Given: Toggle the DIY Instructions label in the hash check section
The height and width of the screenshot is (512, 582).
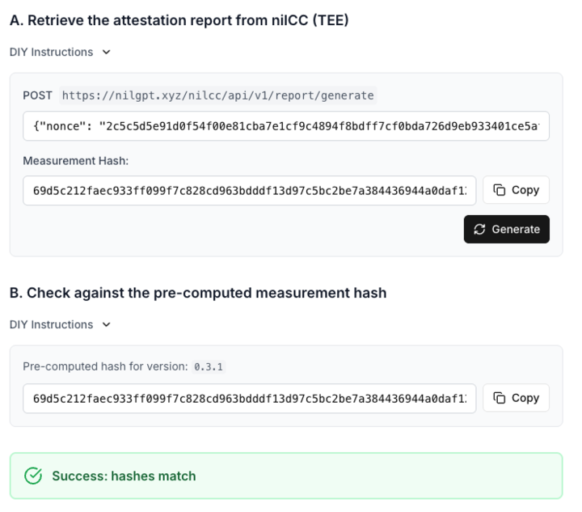Looking at the screenshot, I should tap(51, 325).
